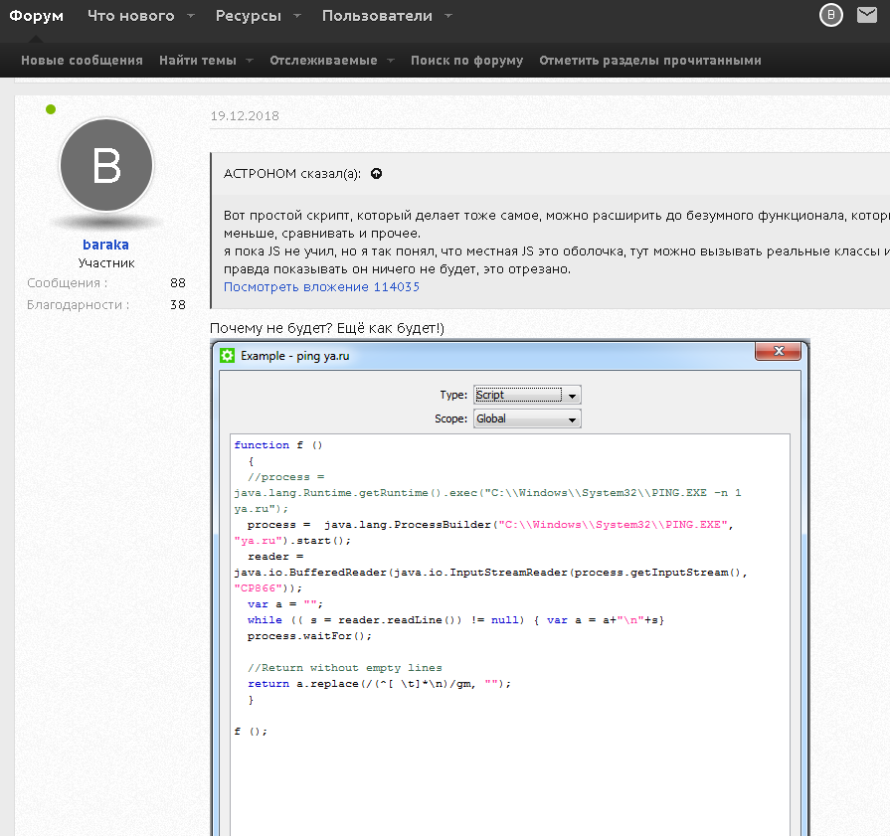Click Отметить разделы прочитанными

click(x=650, y=61)
